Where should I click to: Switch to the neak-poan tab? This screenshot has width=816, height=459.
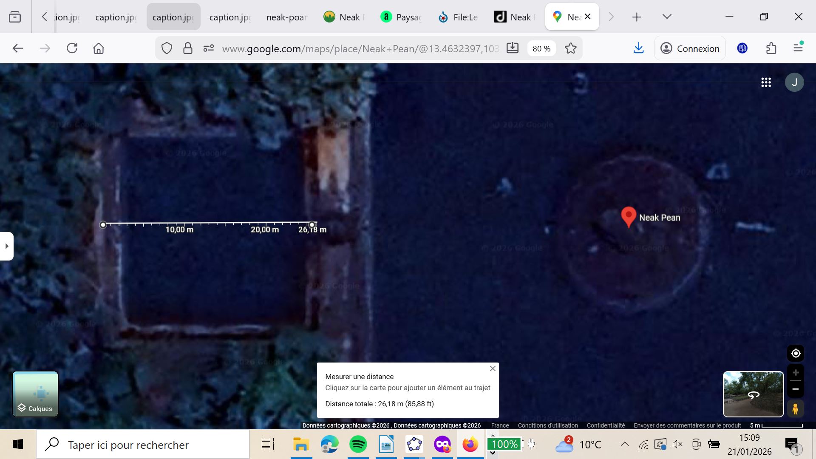pyautogui.click(x=287, y=17)
